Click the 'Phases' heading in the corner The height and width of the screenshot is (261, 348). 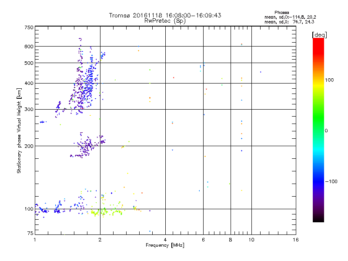tap(281, 13)
